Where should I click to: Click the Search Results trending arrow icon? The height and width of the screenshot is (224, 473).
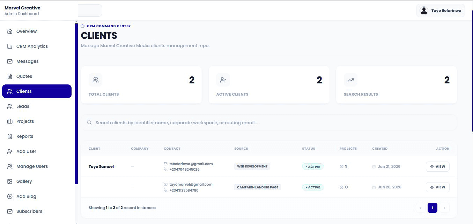point(350,80)
